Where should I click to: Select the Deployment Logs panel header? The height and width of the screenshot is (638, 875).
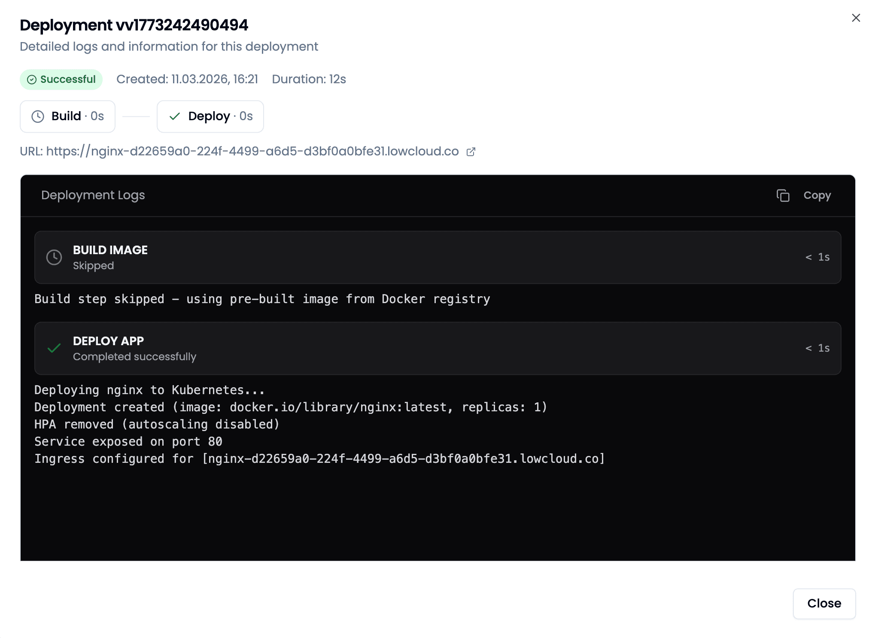(93, 195)
